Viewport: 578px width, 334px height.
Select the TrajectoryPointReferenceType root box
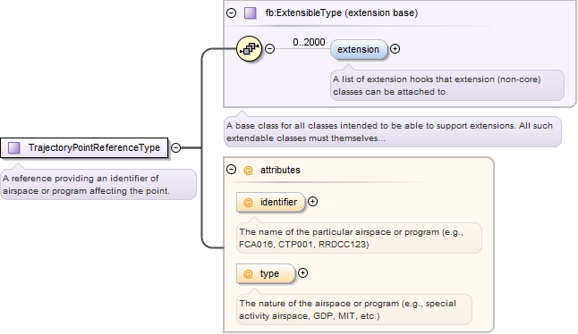[x=84, y=148]
